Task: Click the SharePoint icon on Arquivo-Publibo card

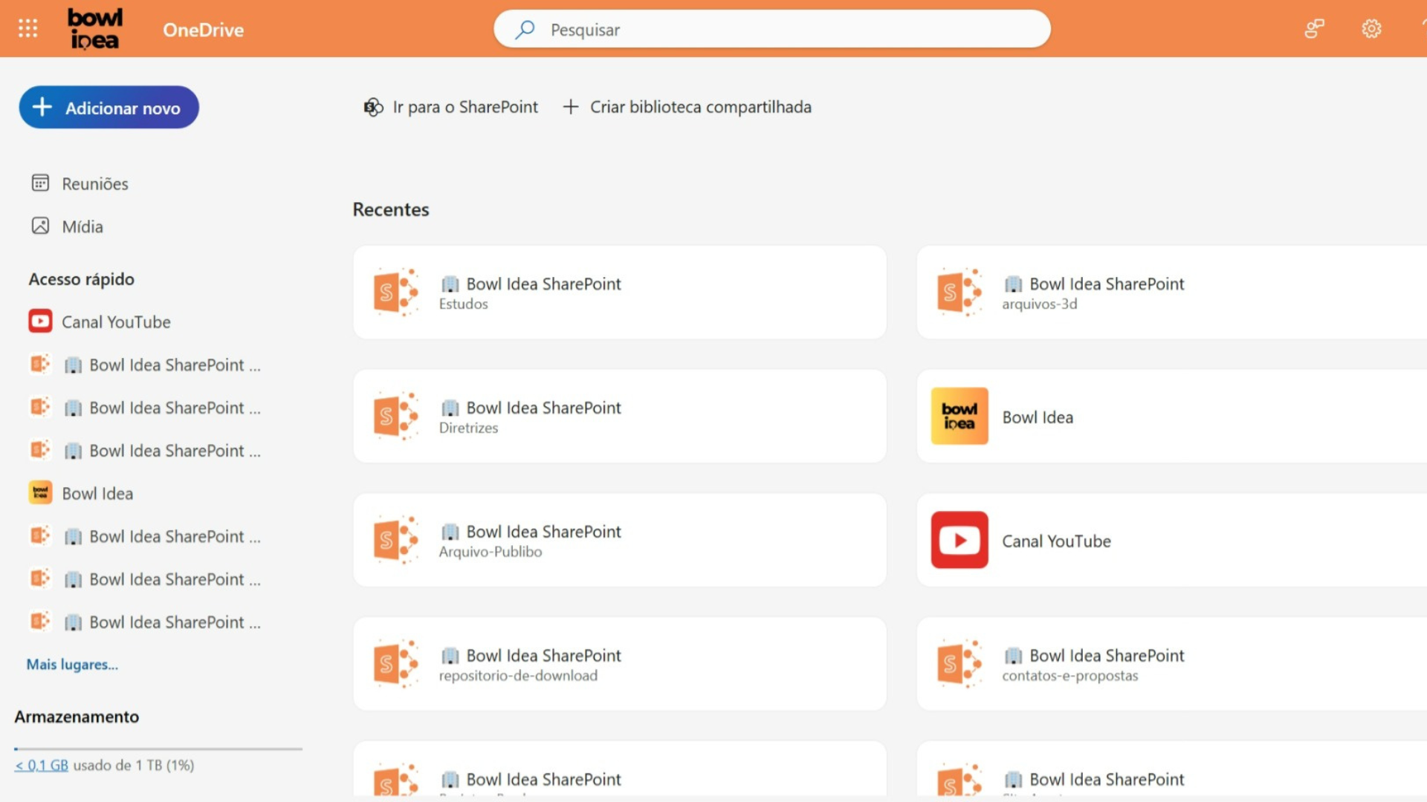Action: pos(395,541)
